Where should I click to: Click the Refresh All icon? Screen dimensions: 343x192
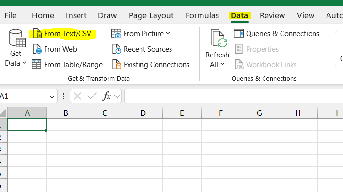click(219, 39)
